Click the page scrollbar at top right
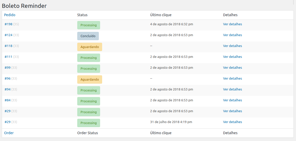The width and height of the screenshot is (296, 141). [293, 1]
